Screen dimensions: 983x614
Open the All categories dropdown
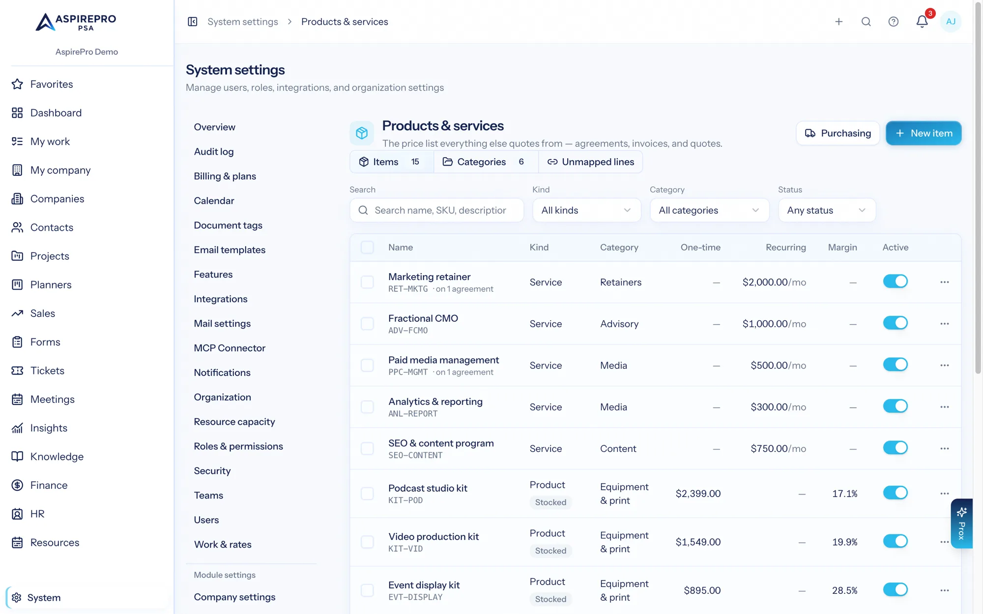709,210
